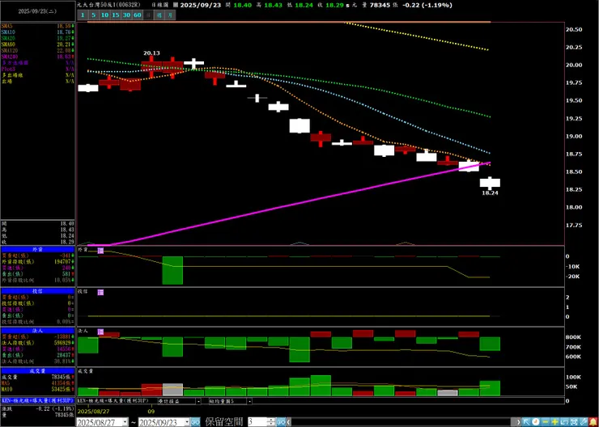Click the GO button after the date range

(x=195, y=421)
